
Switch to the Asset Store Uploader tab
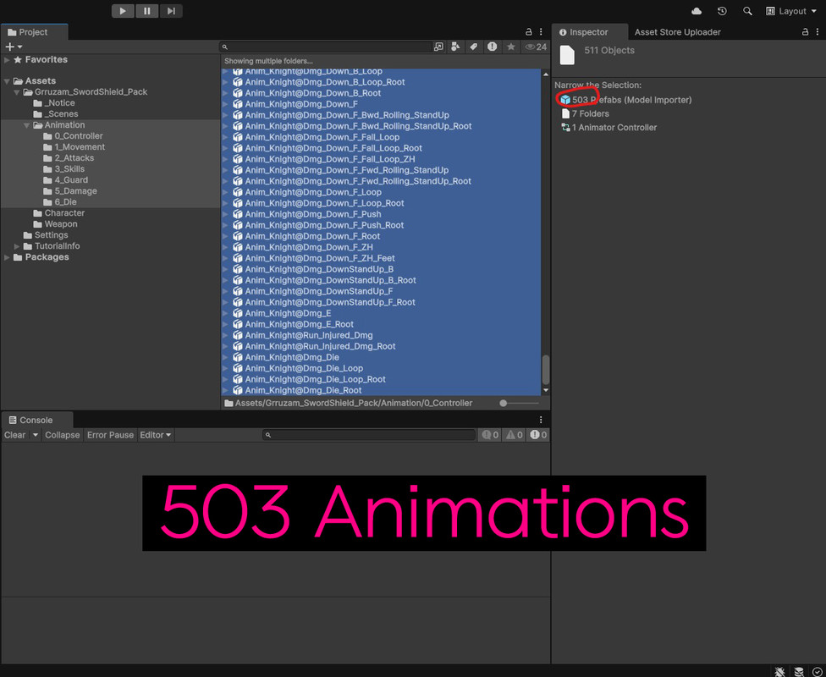click(677, 31)
